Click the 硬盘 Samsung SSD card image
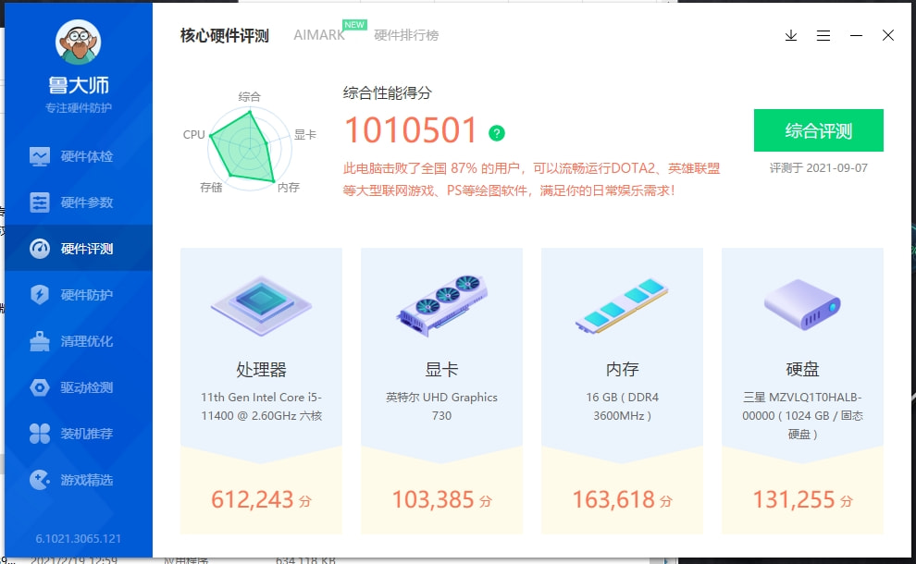916x564 pixels. pos(801,305)
